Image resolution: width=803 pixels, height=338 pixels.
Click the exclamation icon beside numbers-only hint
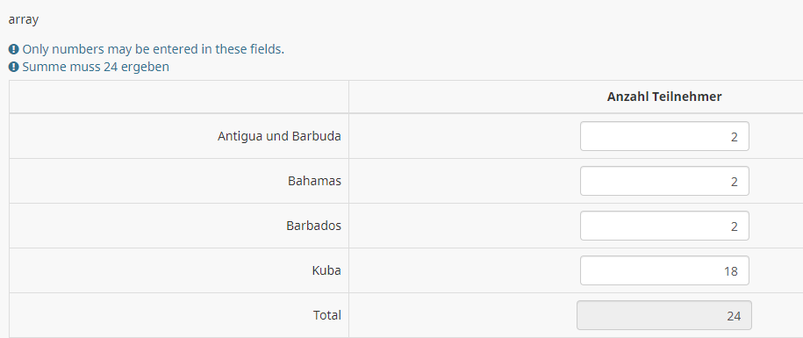[14, 50]
